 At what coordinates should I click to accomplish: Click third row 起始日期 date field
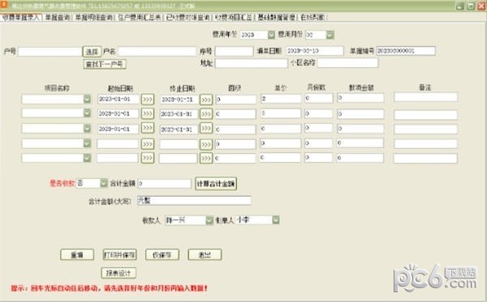[118, 129]
